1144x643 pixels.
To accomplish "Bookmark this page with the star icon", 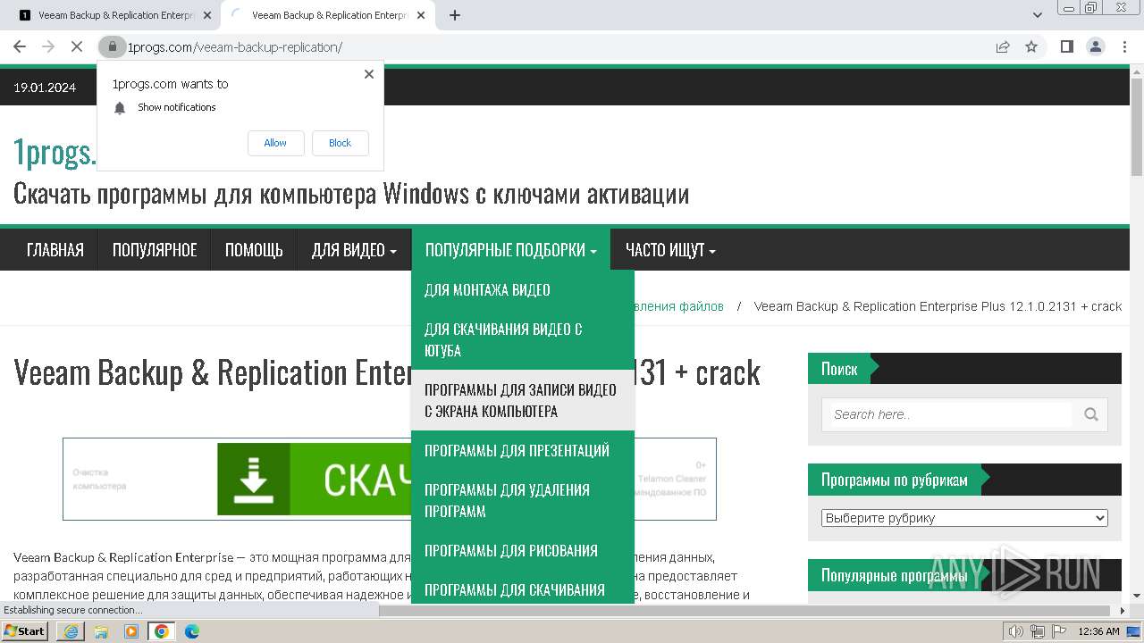I will coord(1031,46).
